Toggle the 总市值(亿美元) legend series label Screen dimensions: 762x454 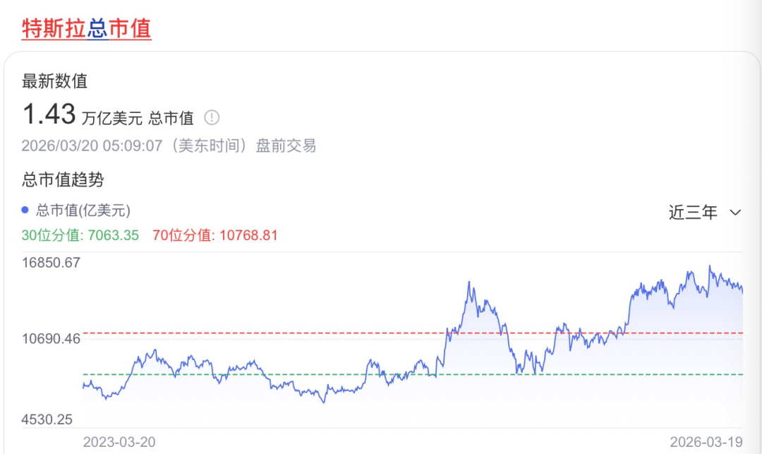click(83, 210)
